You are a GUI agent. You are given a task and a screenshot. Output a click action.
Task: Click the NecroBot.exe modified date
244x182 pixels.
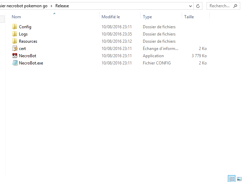(117, 63)
